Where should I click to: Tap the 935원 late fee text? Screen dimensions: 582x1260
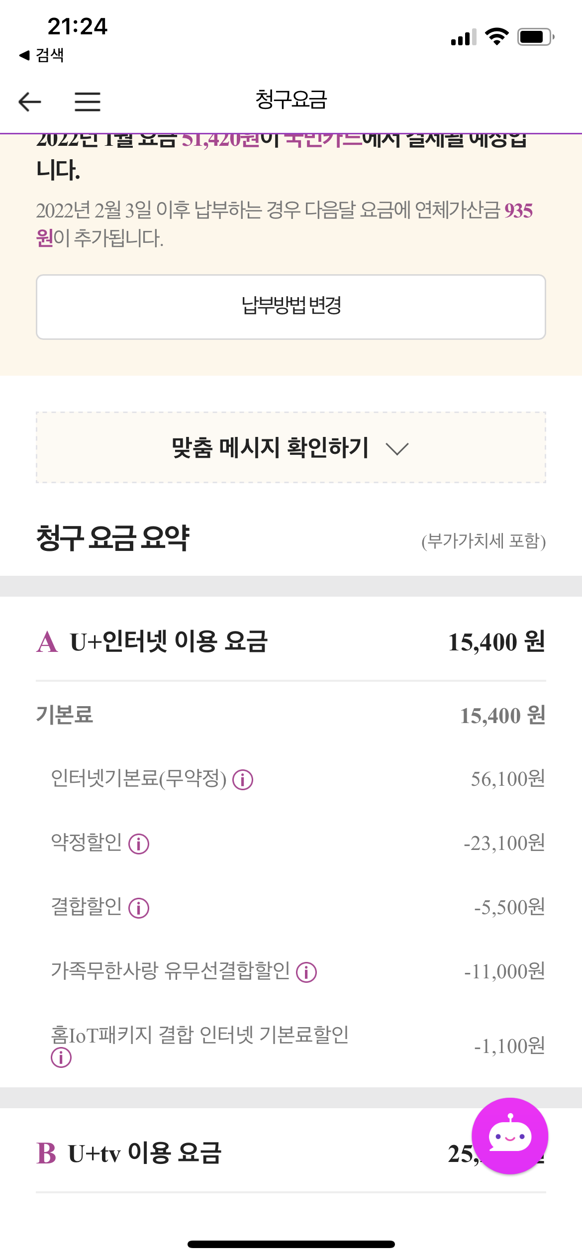tap(518, 211)
